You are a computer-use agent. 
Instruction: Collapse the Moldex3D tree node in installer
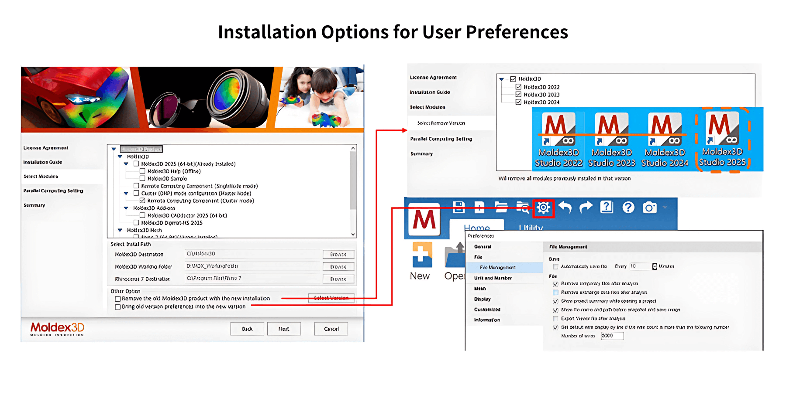pyautogui.click(x=120, y=157)
